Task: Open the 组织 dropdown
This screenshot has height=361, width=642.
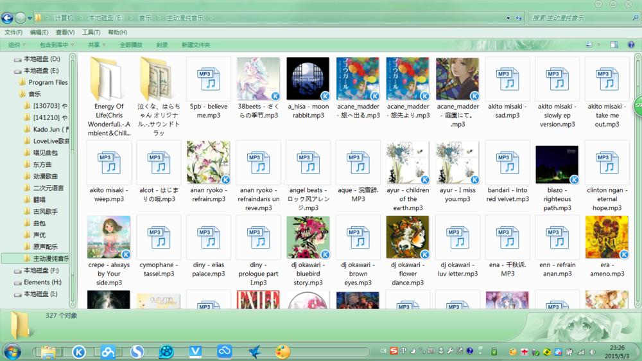Action: click(x=17, y=45)
